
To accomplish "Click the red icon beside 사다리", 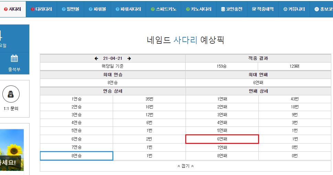I will pyautogui.click(x=6, y=9).
